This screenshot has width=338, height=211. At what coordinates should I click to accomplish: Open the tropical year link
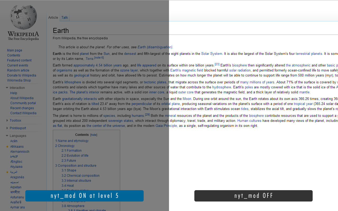coord(303,104)
